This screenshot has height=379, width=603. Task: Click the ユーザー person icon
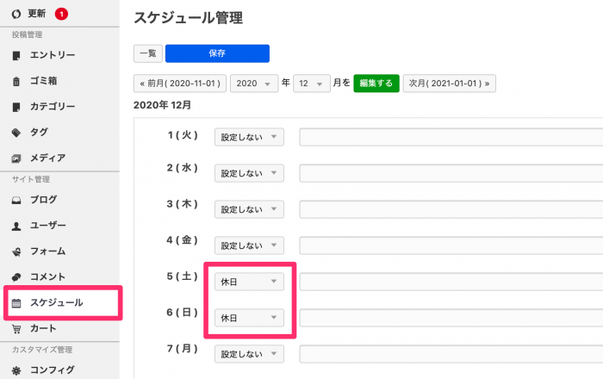pyautogui.click(x=16, y=226)
